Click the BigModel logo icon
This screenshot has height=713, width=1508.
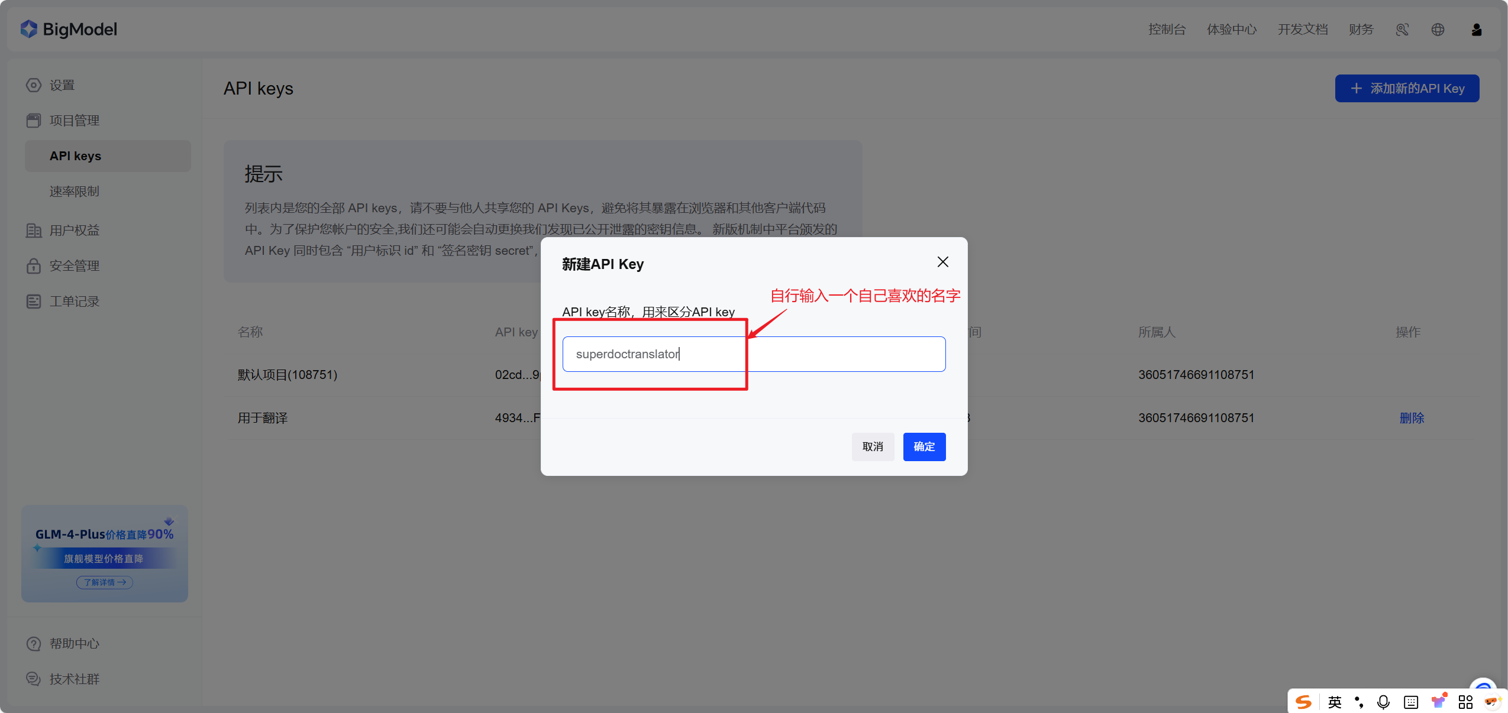point(28,29)
